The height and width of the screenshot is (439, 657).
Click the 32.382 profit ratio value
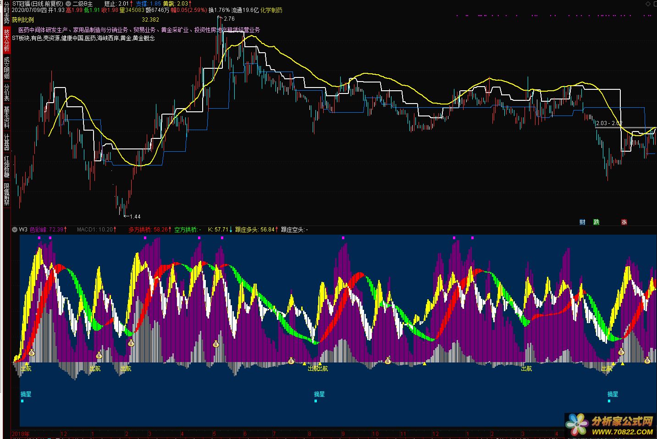tap(150, 20)
